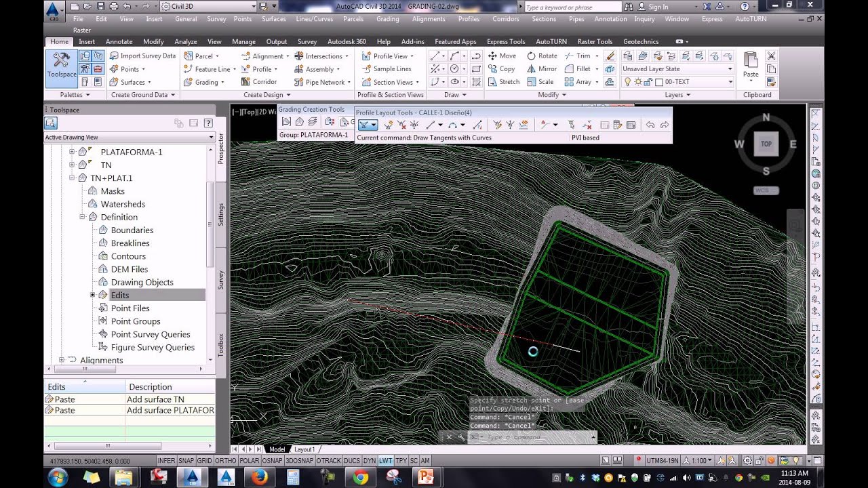868x488 pixels.
Task: Toggle DYN dynamic input
Action: point(370,460)
